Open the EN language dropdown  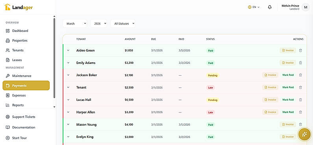254,7
